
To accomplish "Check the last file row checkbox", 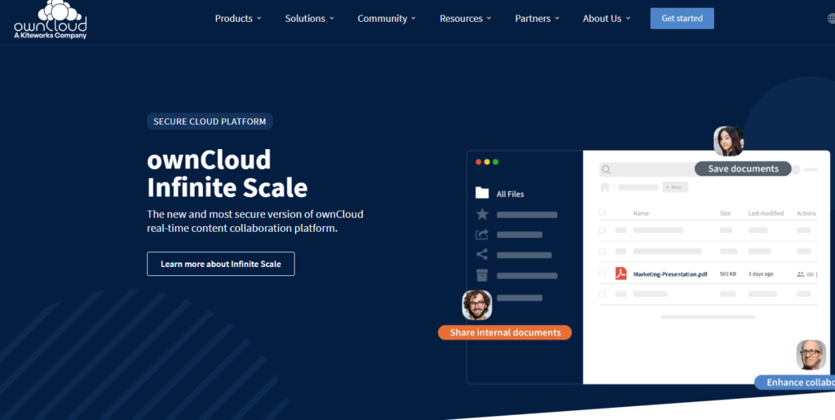I will tap(603, 294).
